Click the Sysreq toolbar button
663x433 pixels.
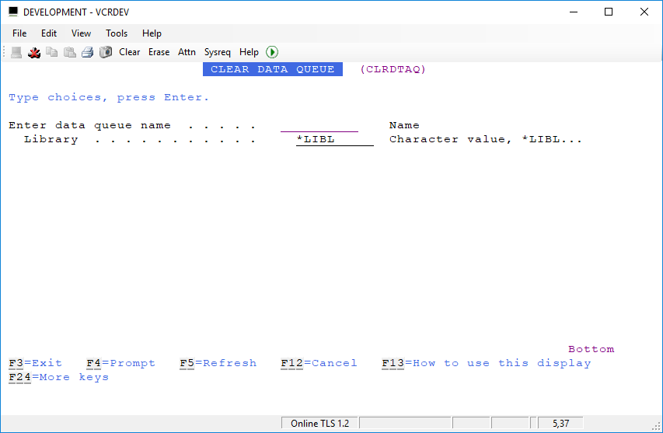[218, 52]
